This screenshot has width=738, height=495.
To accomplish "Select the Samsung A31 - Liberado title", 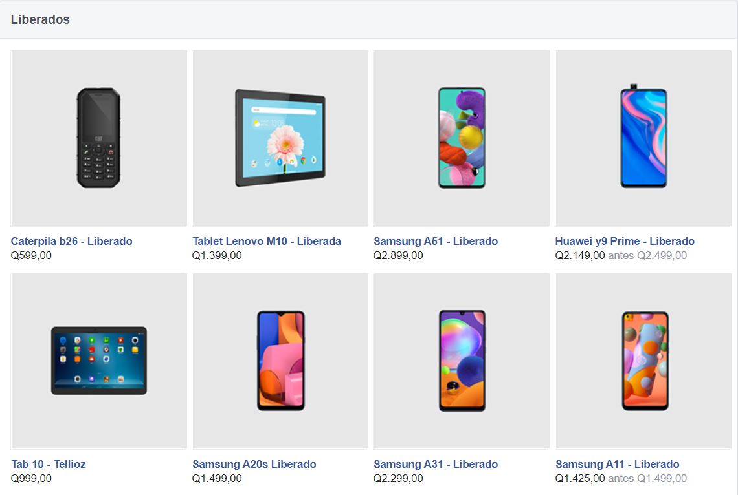I will click(436, 464).
